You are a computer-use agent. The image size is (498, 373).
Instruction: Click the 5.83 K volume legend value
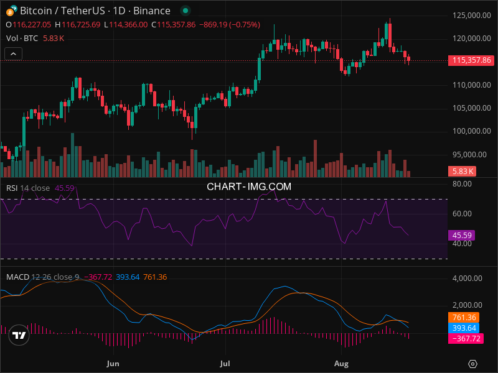click(x=54, y=39)
